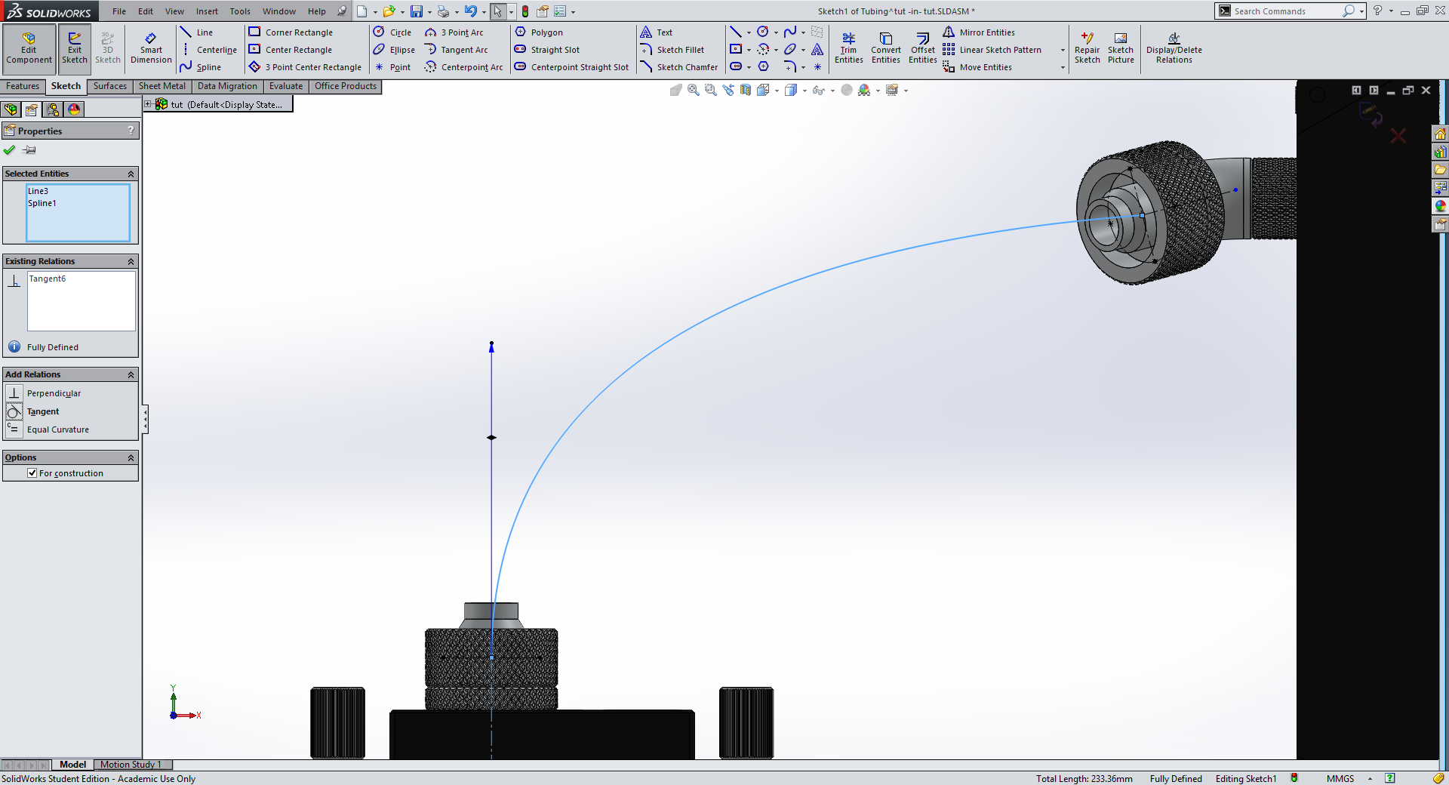
Task: Select the Centerline tool
Action: coord(208,50)
